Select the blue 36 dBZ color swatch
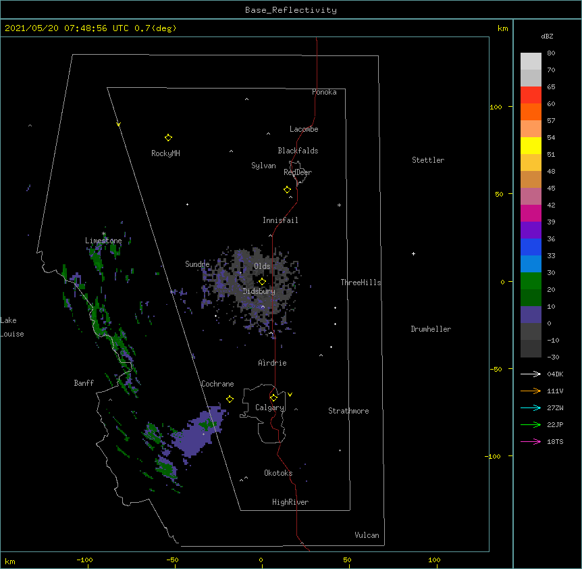The height and width of the screenshot is (569, 582). pyautogui.click(x=531, y=247)
